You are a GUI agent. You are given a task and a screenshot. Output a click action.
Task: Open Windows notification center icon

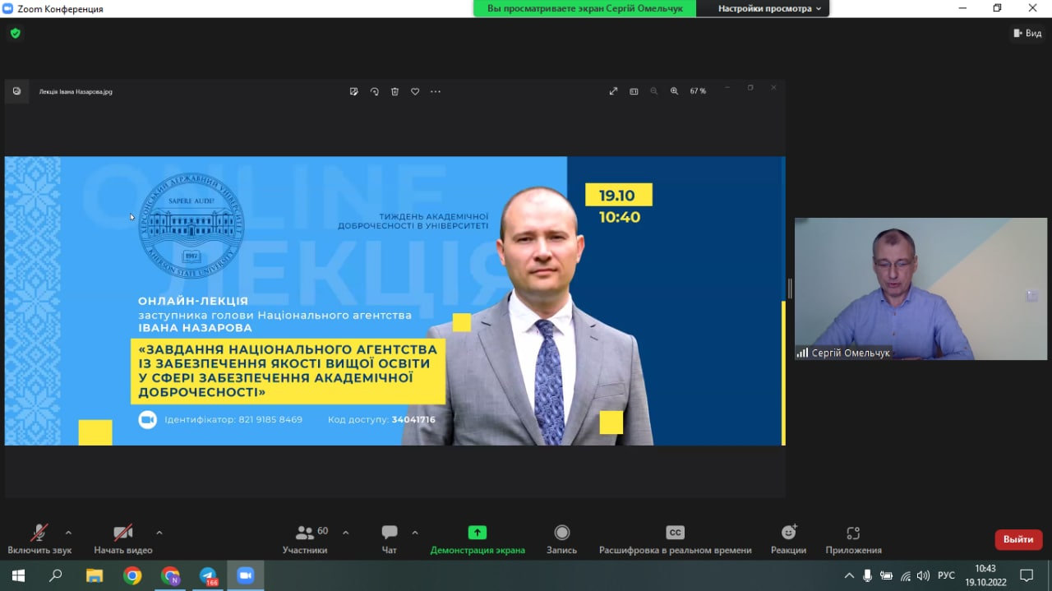[x=1027, y=575]
